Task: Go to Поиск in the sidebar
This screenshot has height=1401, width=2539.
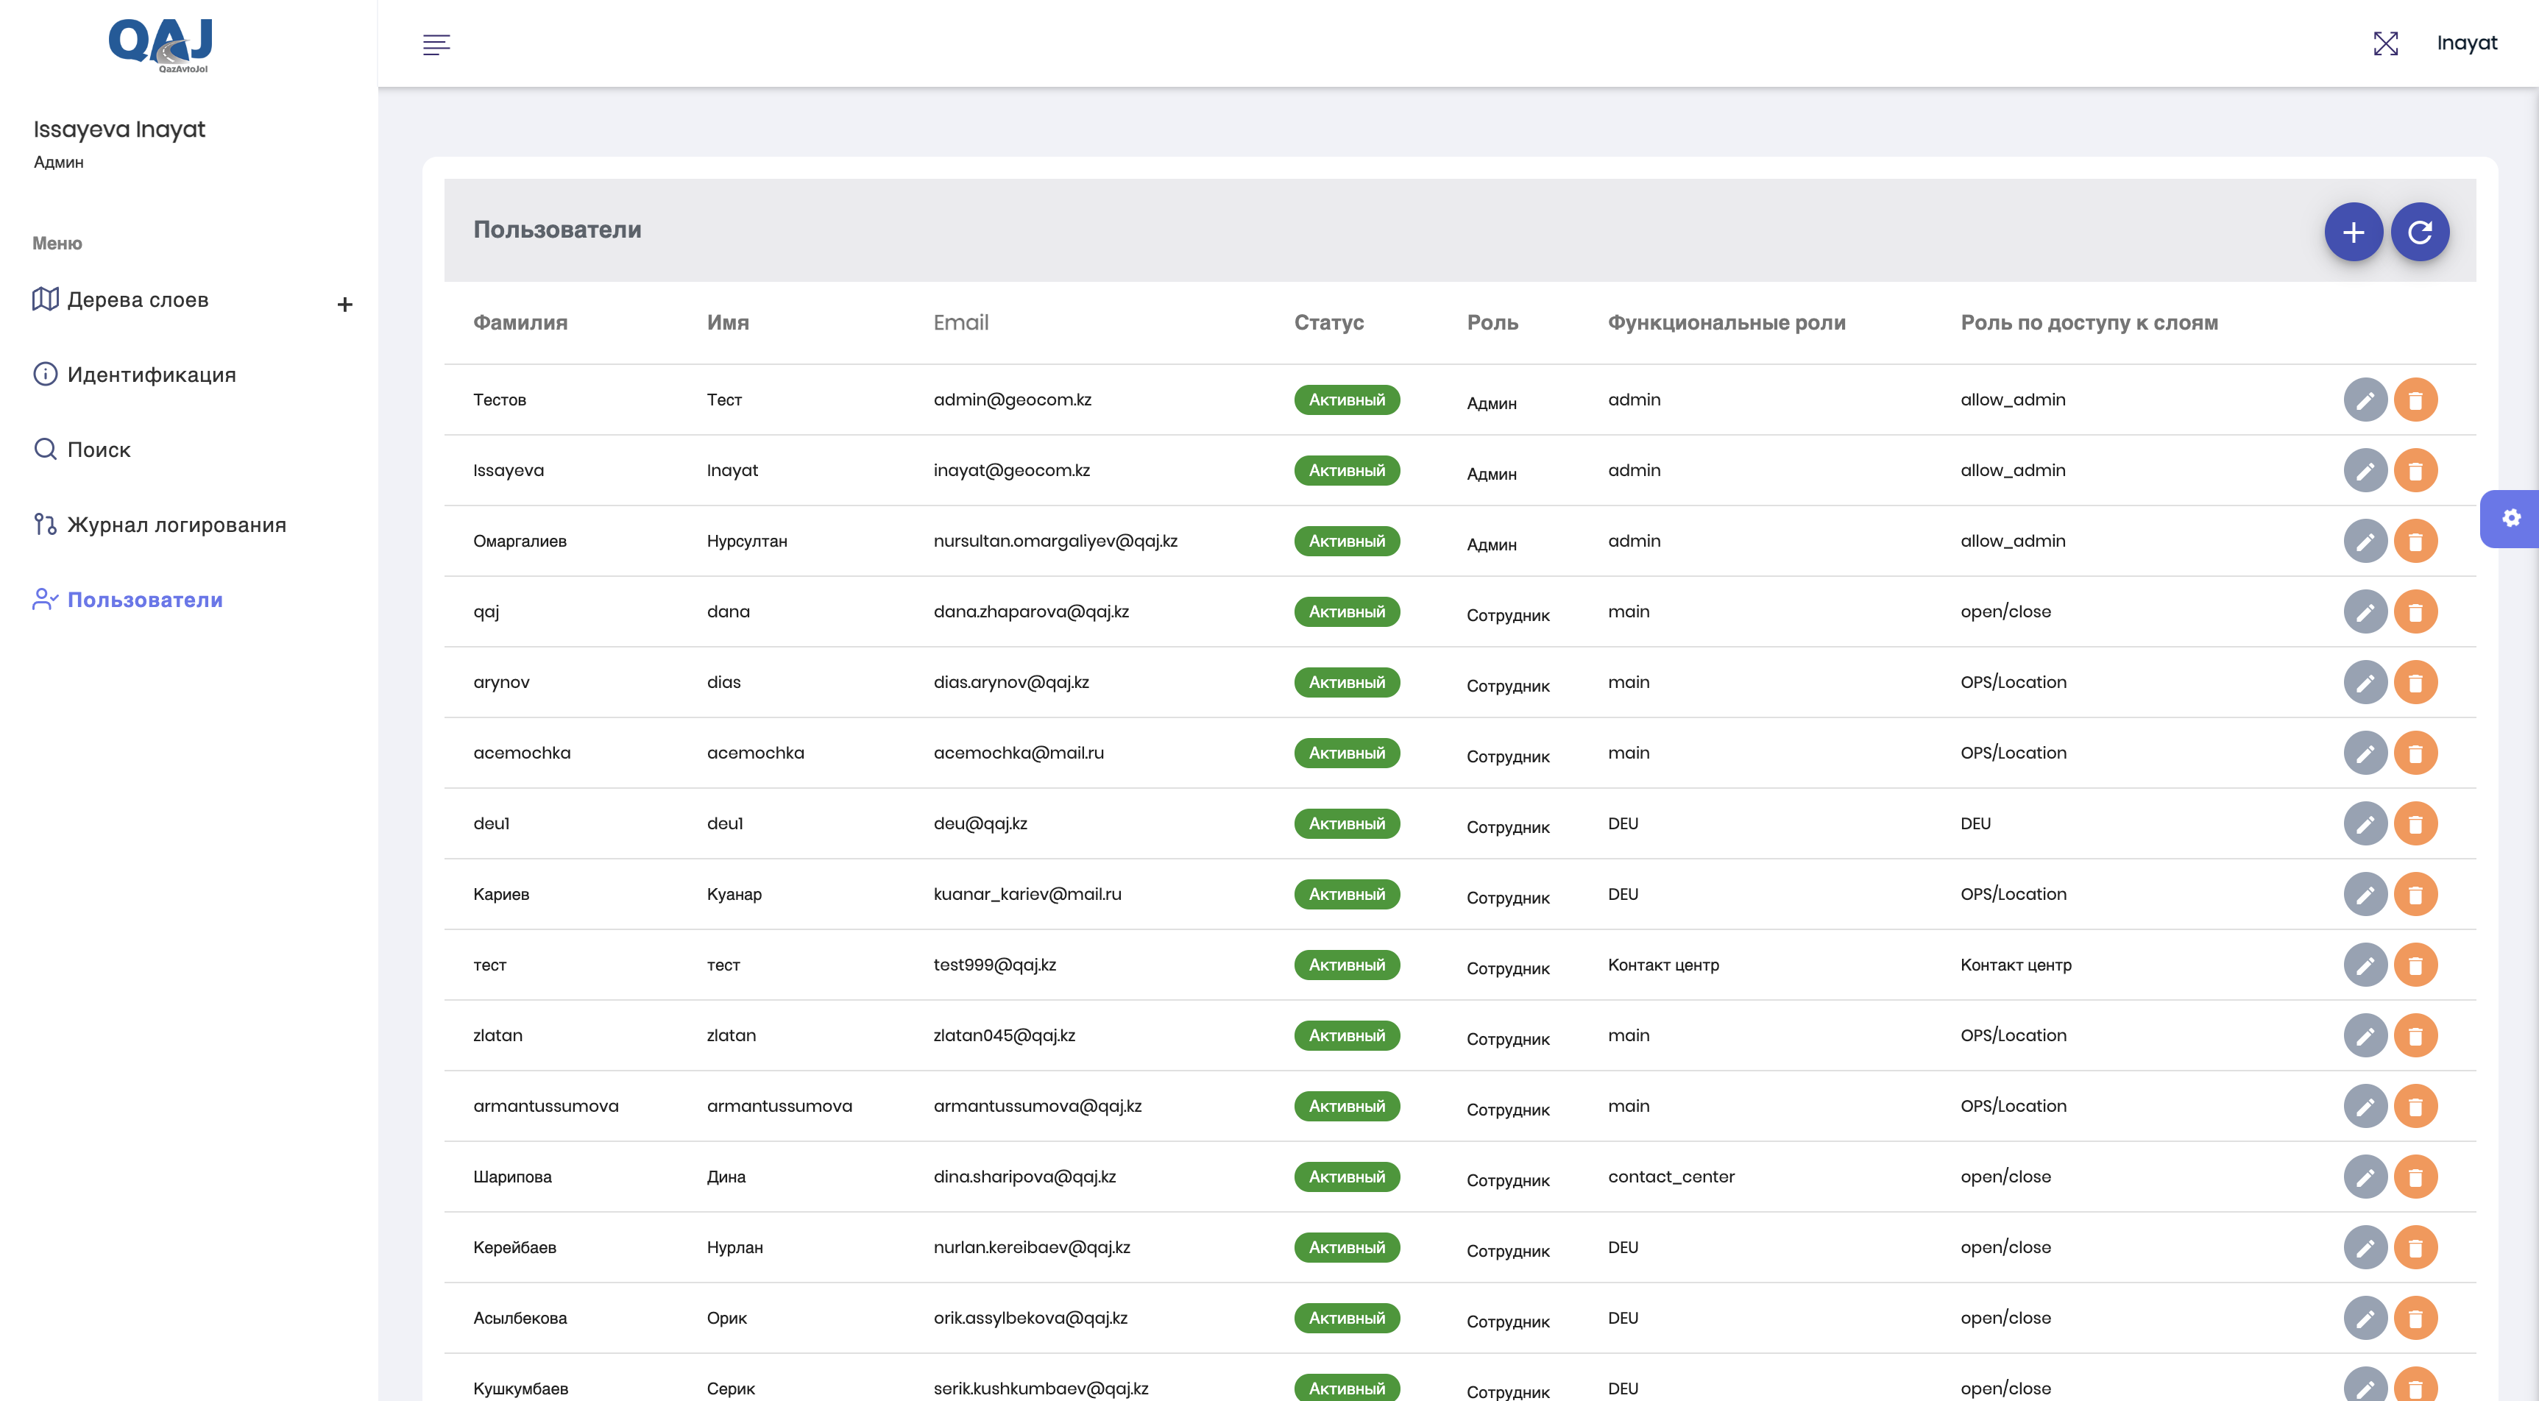Action: 99,450
